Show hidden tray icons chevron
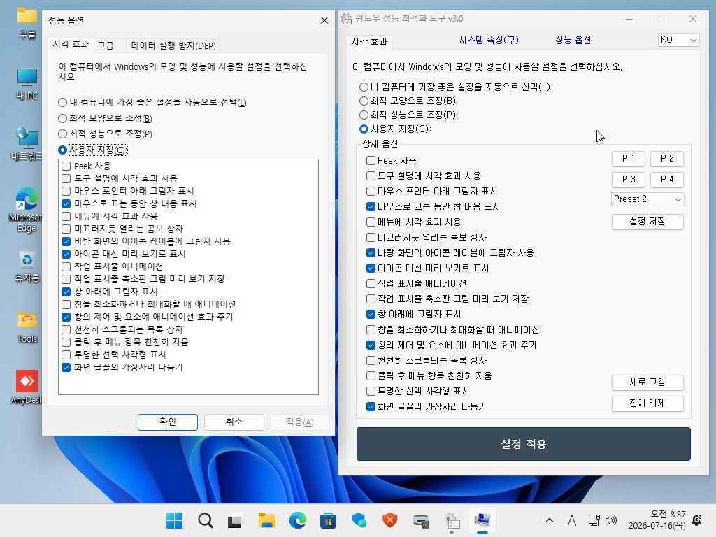 tap(550, 520)
